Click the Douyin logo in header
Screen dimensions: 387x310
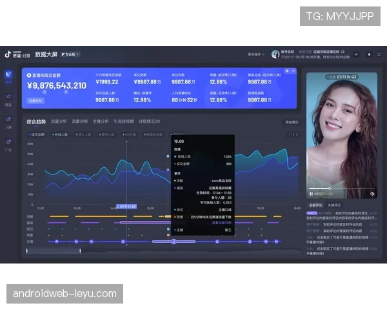[x=8, y=54]
